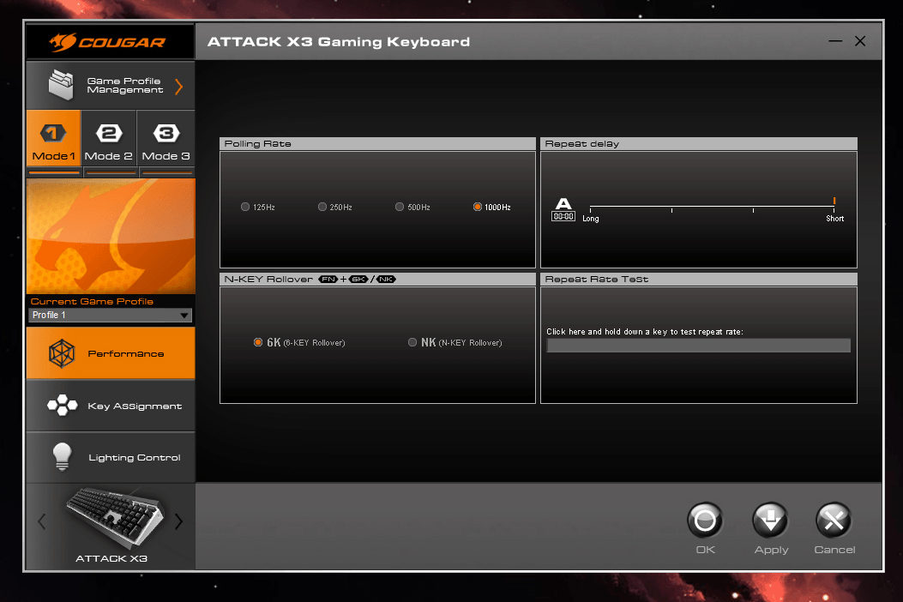Select the ATTACK X3 keyboard thumbnail
This screenshot has width=903, height=602.
115,517
